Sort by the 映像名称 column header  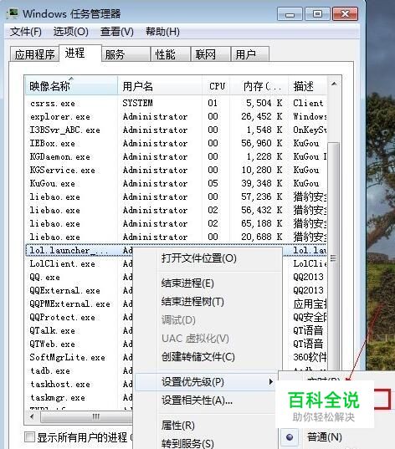click(71, 86)
